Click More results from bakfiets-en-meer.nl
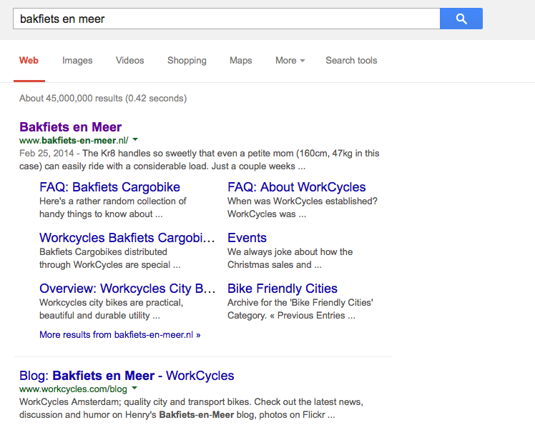 (119, 334)
